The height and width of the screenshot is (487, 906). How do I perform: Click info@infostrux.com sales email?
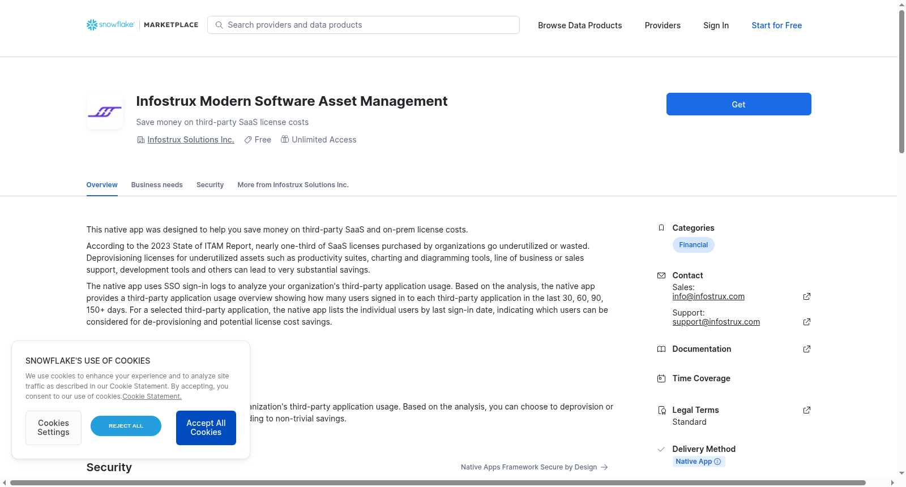tap(708, 296)
